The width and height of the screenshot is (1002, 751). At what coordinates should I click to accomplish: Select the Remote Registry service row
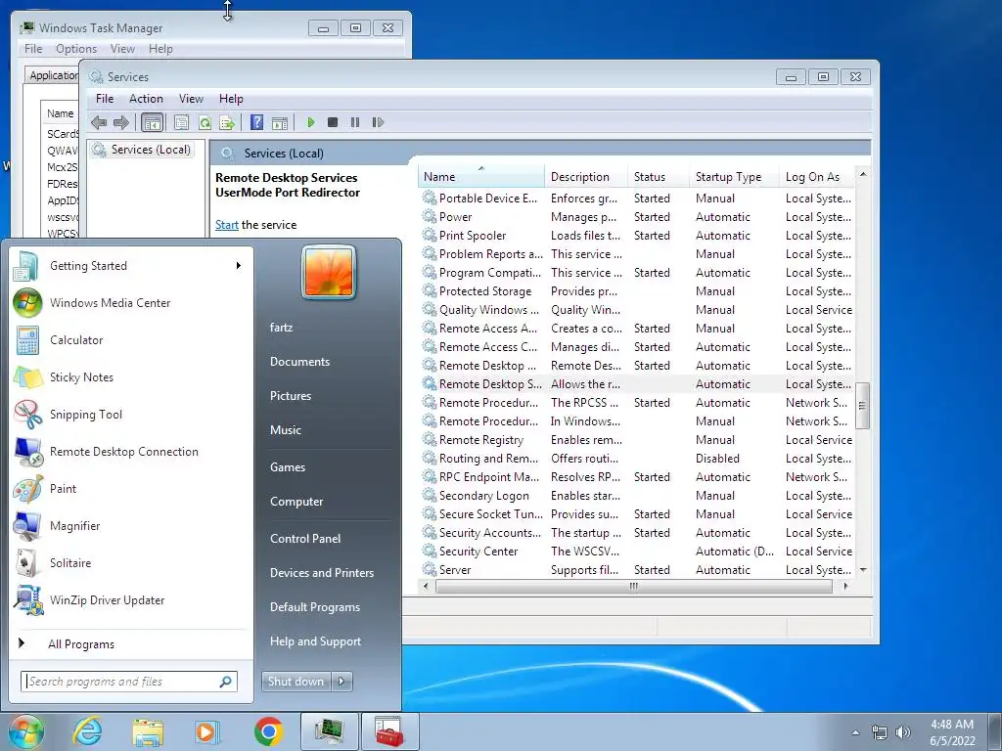[636, 440]
